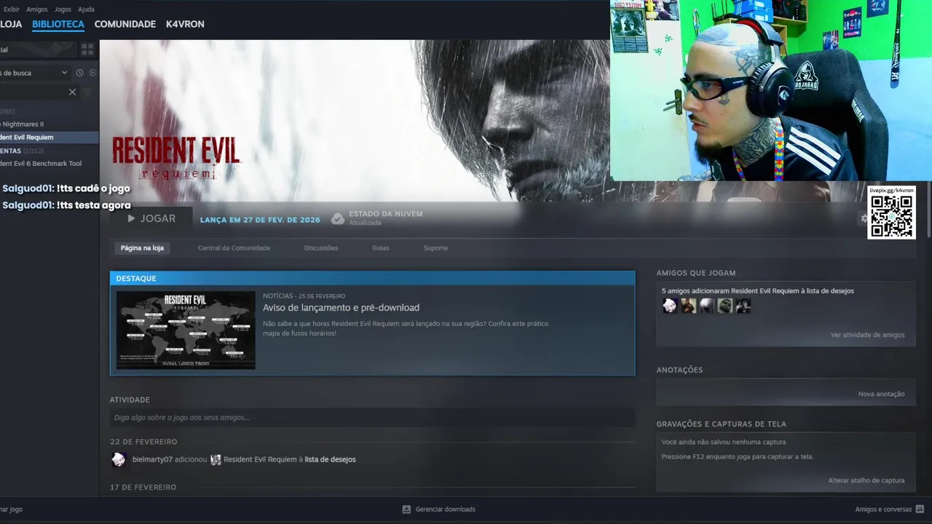The image size is (932, 524).
Task: Open the Suporte link
Action: click(435, 248)
